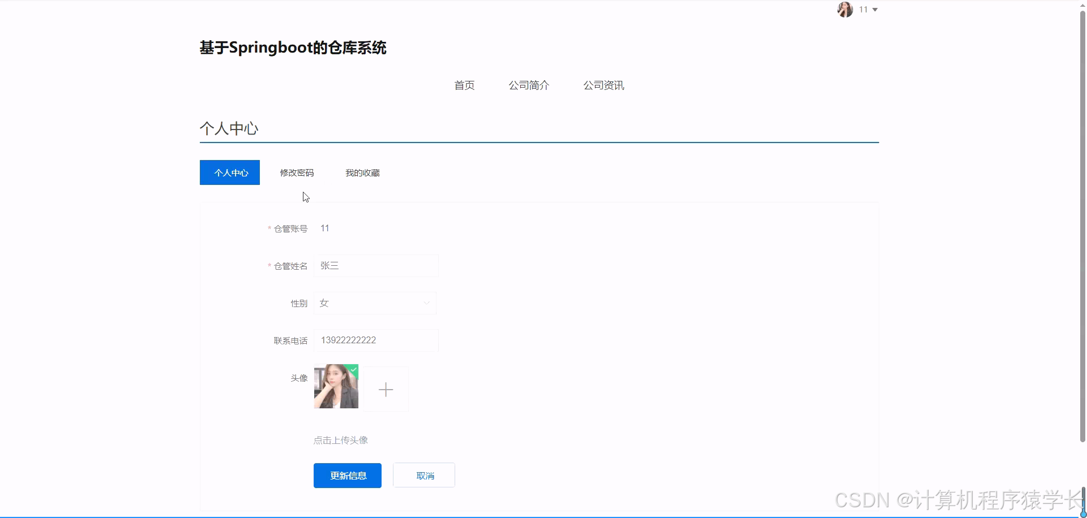Open the 性别 gender selection dropdown
This screenshot has height=518, width=1087.
[375, 303]
